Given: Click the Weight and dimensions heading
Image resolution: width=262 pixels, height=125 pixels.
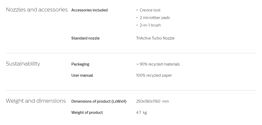Looking at the screenshot, I should click(36, 101).
